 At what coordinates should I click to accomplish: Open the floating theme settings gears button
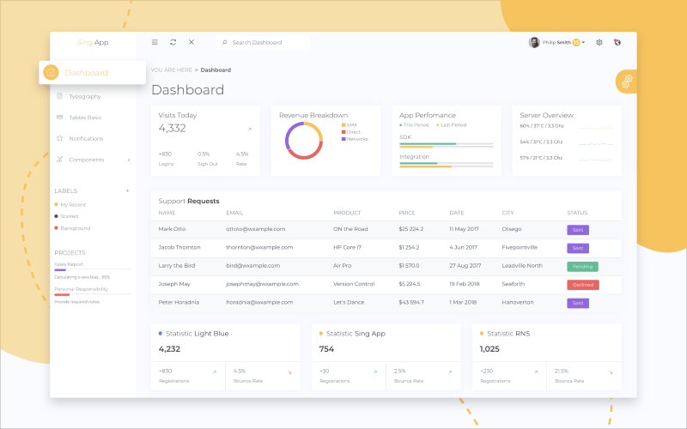pyautogui.click(x=627, y=82)
